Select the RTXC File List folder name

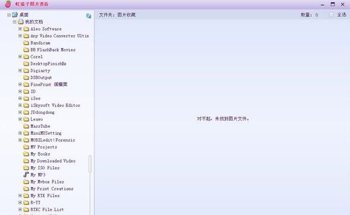click(x=47, y=210)
